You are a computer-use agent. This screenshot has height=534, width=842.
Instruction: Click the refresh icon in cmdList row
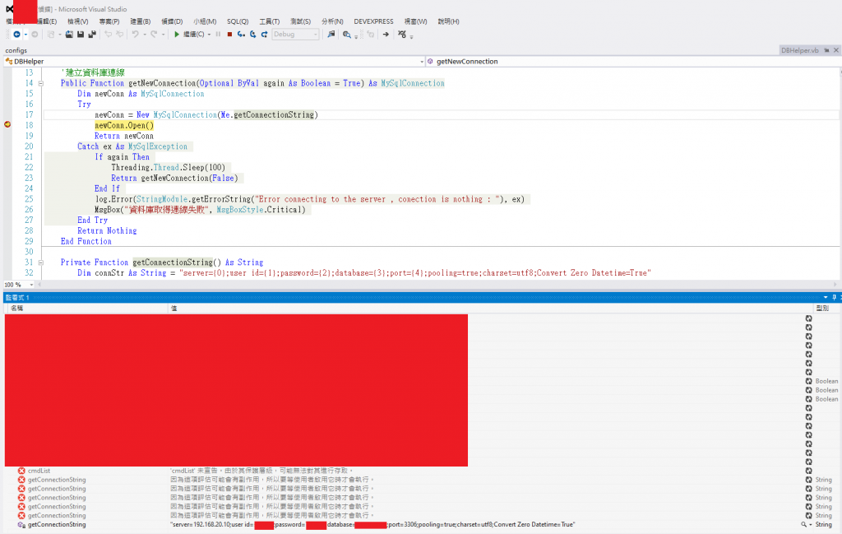(809, 471)
